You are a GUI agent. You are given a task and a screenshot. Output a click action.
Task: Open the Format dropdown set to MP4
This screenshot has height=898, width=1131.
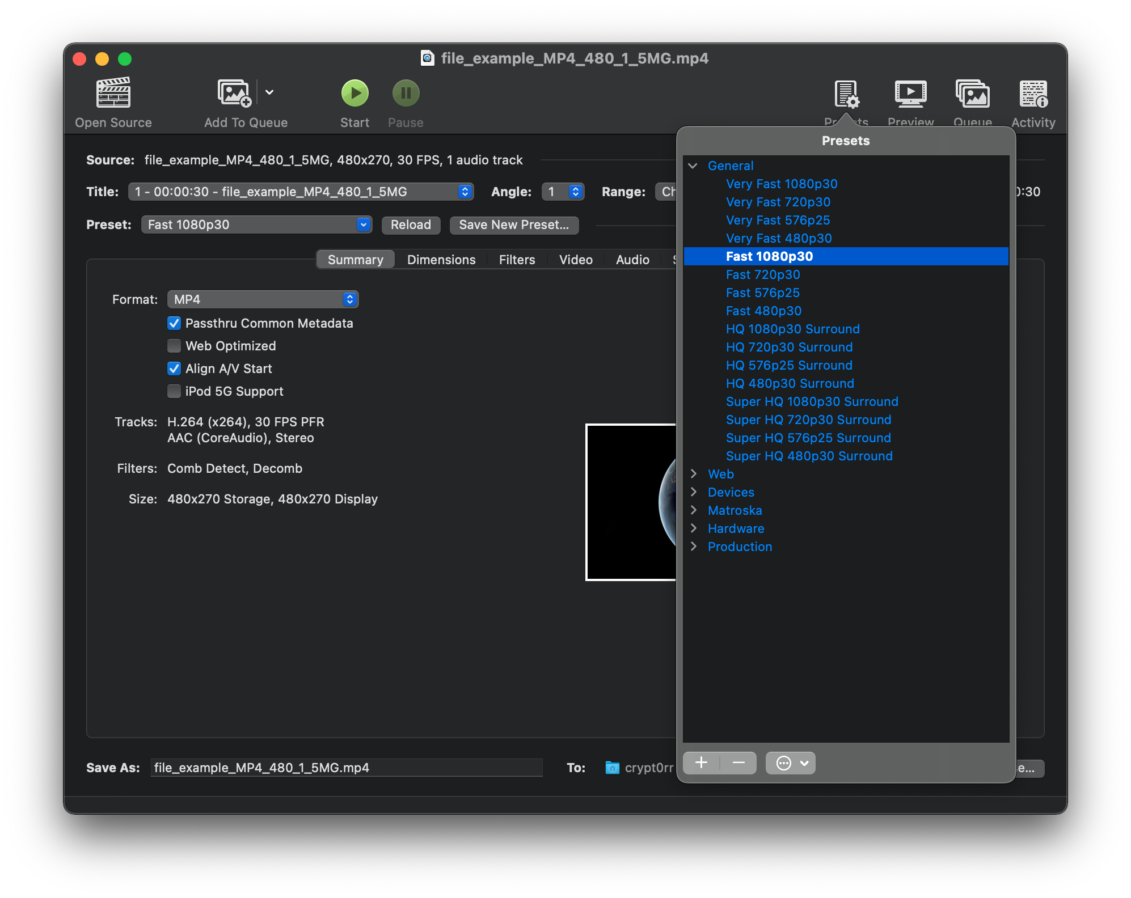point(263,299)
